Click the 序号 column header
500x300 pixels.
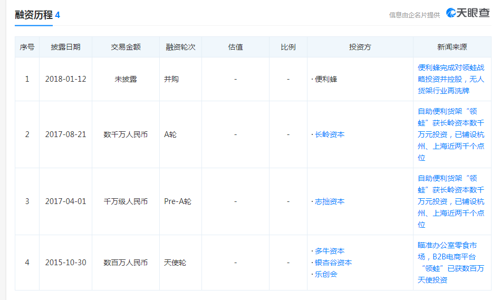[x=27, y=47]
